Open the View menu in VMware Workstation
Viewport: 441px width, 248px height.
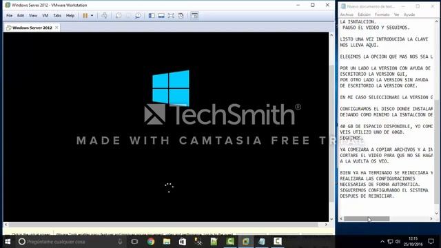coord(33,15)
